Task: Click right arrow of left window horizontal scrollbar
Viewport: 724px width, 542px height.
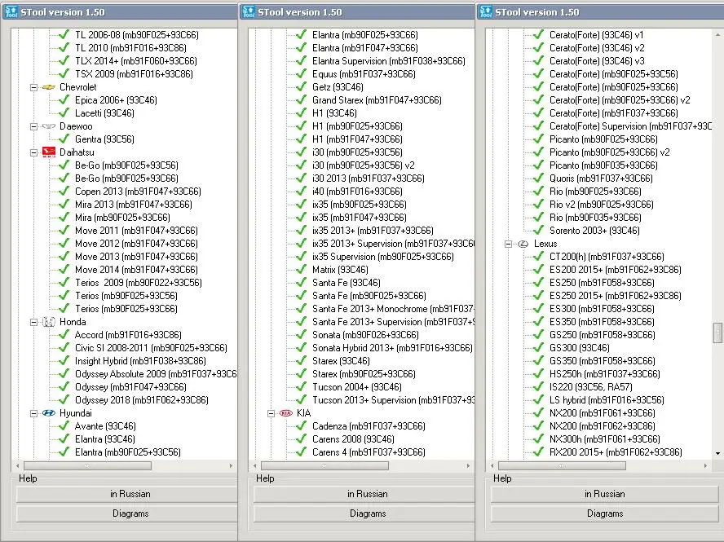Action: coord(231,466)
